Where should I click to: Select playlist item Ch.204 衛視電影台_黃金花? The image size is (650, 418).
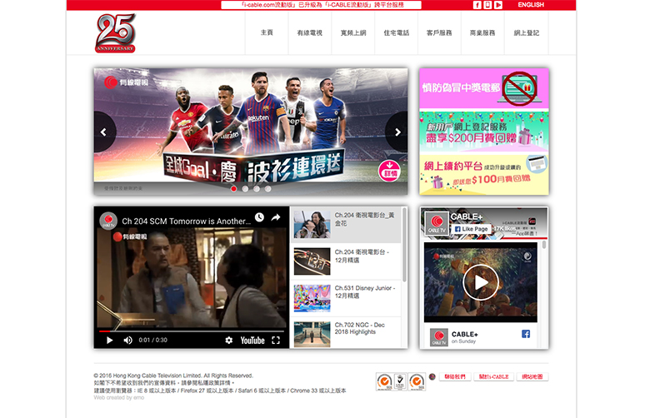pyautogui.click(x=345, y=224)
